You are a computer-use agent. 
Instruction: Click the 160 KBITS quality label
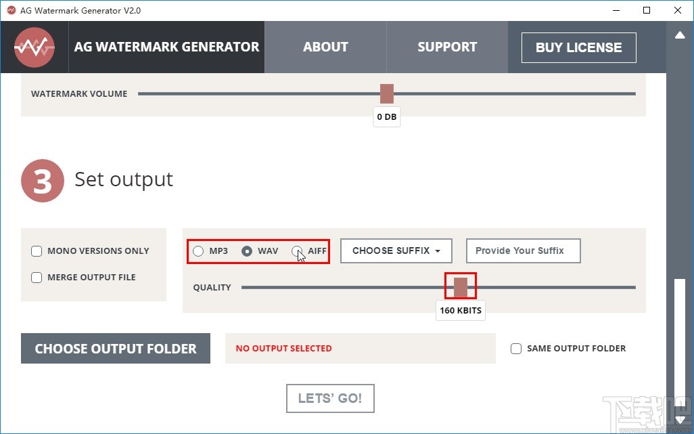coord(461,311)
